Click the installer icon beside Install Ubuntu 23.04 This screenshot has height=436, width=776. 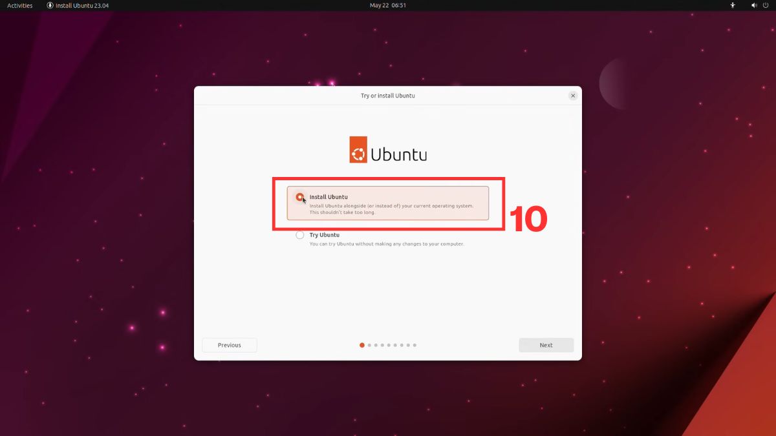coord(50,5)
